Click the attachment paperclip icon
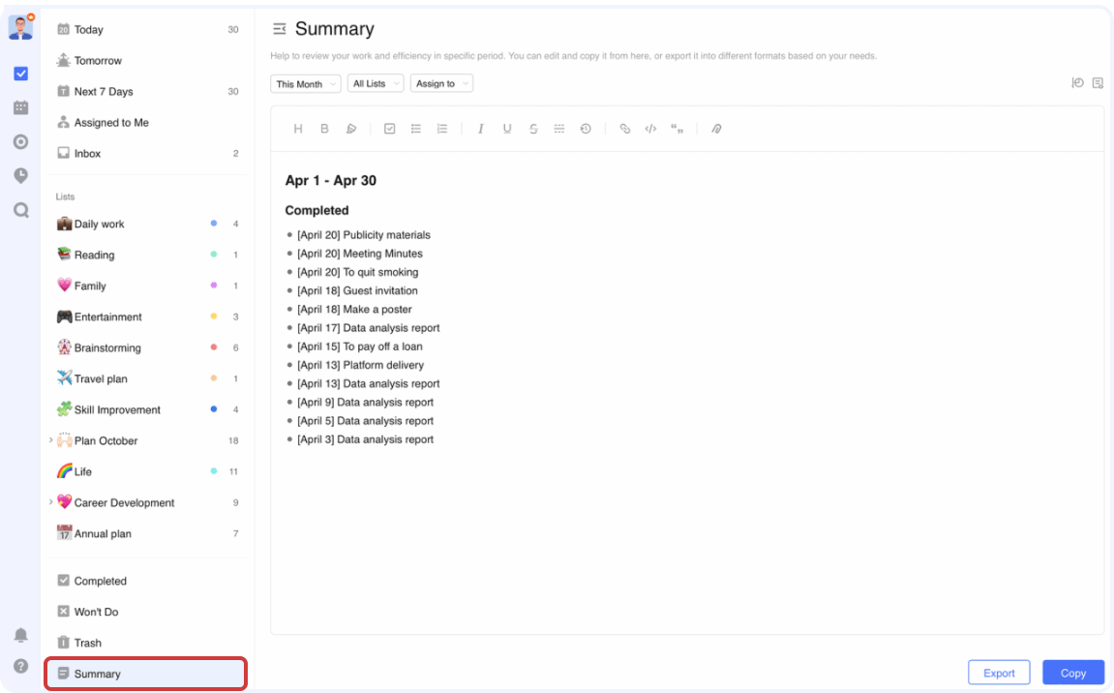 pyautogui.click(x=716, y=129)
